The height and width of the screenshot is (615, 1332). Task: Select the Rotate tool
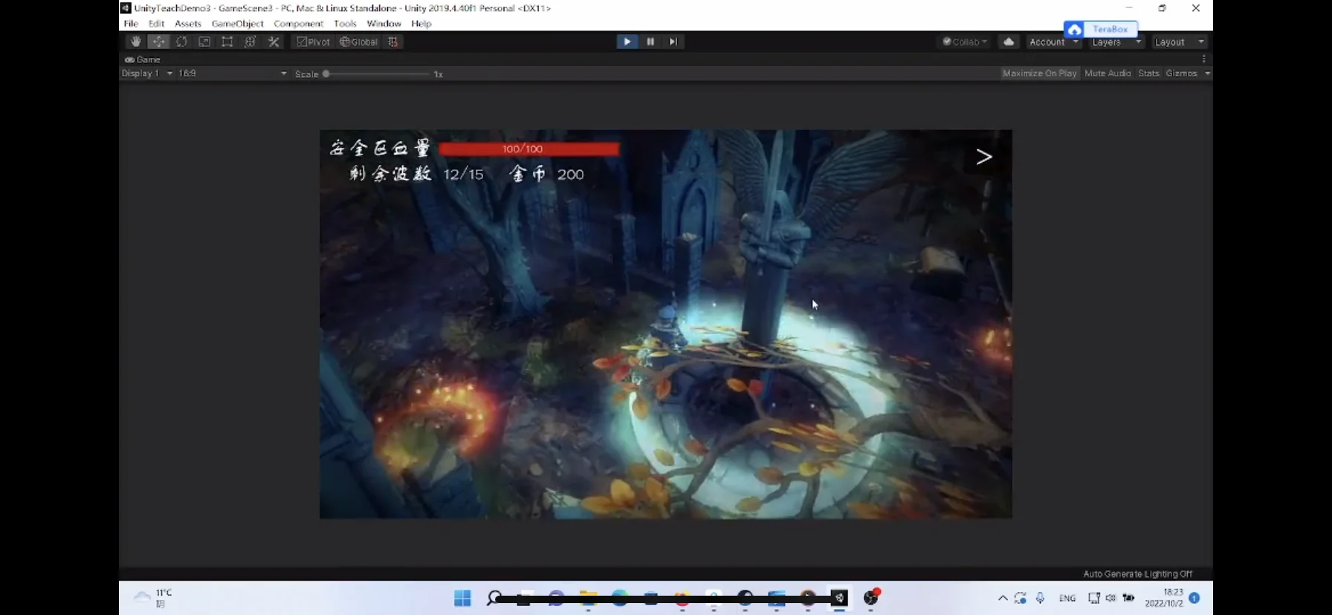[x=181, y=42]
